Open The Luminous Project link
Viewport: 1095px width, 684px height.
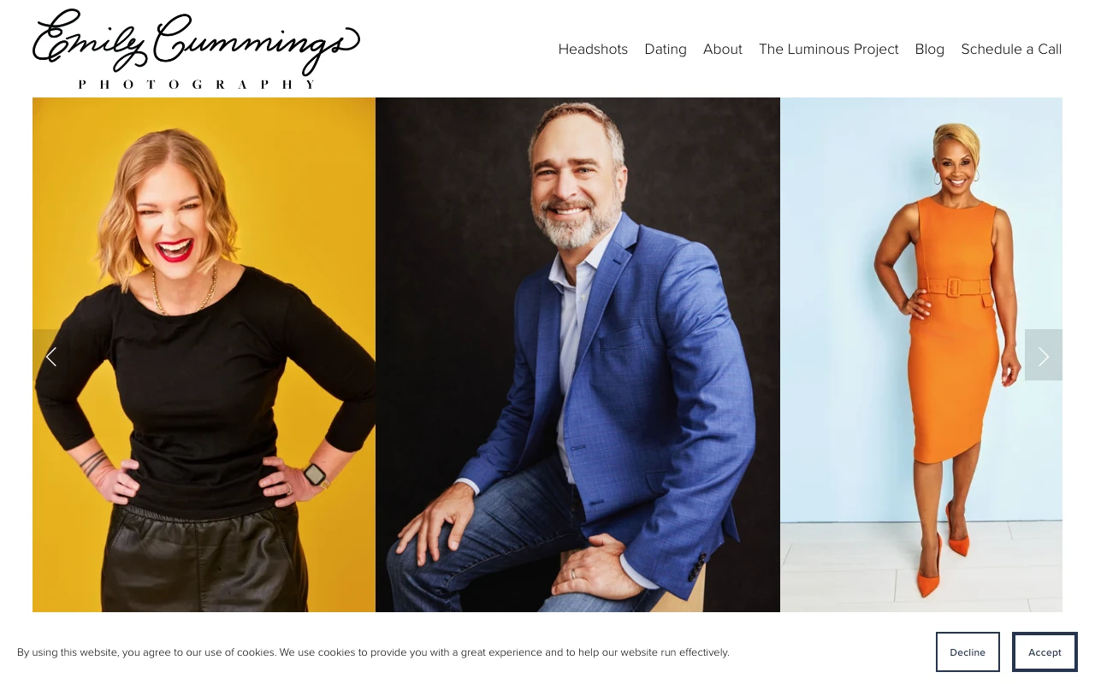pos(829,50)
